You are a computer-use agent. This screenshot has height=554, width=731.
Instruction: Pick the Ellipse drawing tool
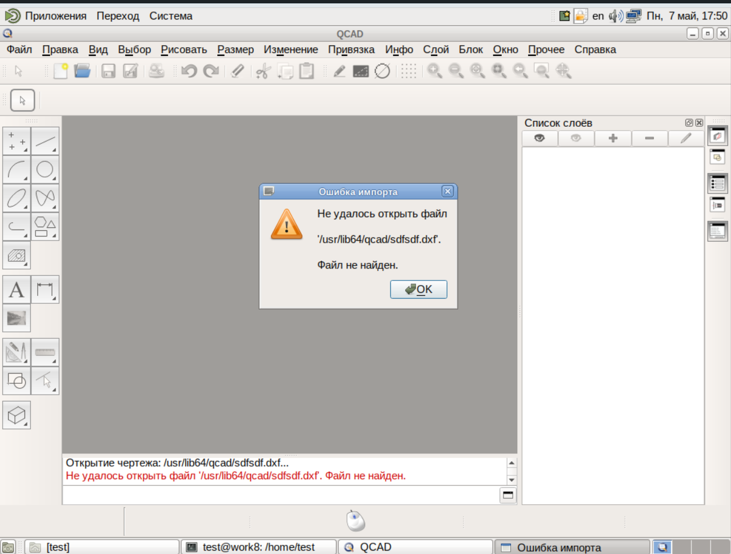[x=17, y=198]
